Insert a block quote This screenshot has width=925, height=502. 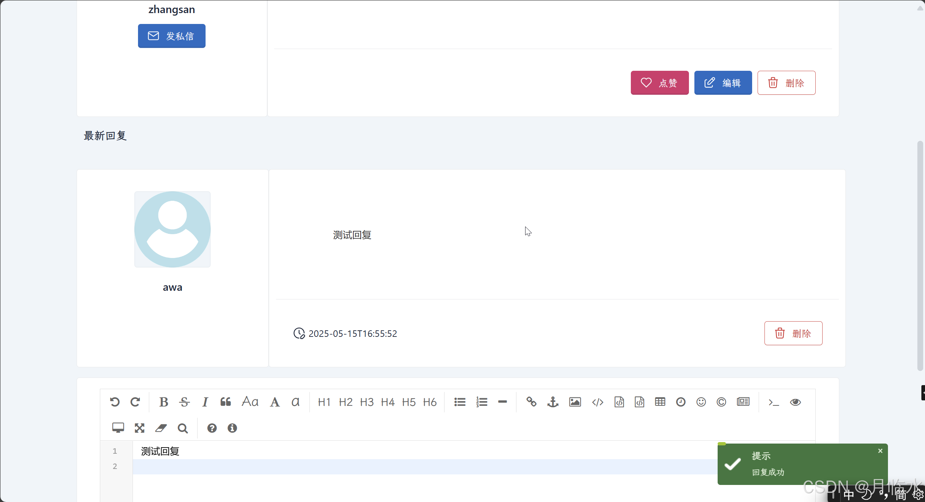pos(226,402)
